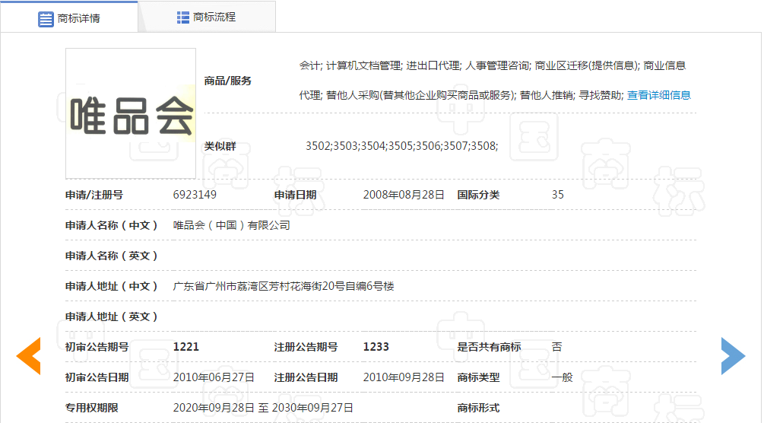Switch to the 商标流程 tab
This screenshot has width=764, height=423.
pyautogui.click(x=207, y=17)
